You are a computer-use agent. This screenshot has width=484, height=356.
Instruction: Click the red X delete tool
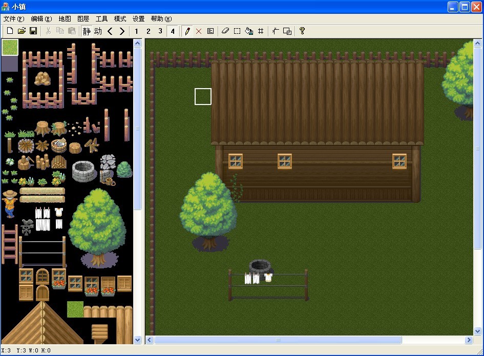(199, 31)
